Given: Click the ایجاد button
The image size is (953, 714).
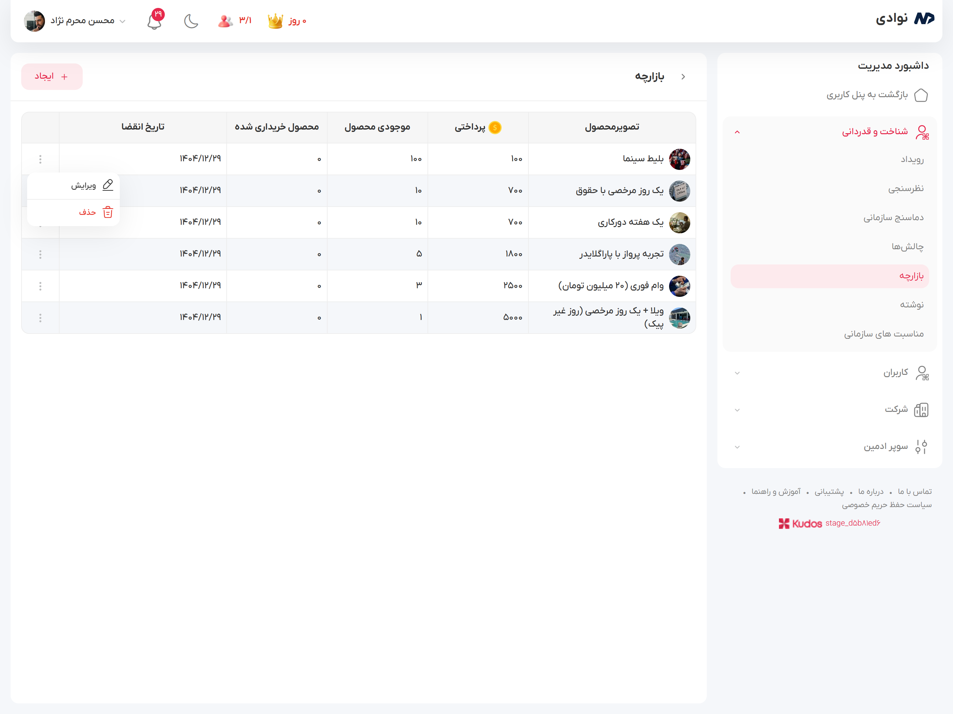Looking at the screenshot, I should click(x=52, y=76).
